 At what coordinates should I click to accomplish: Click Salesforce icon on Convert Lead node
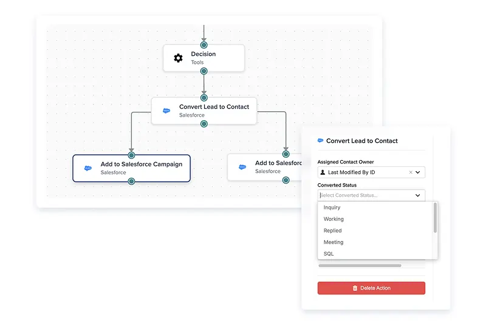pos(166,110)
